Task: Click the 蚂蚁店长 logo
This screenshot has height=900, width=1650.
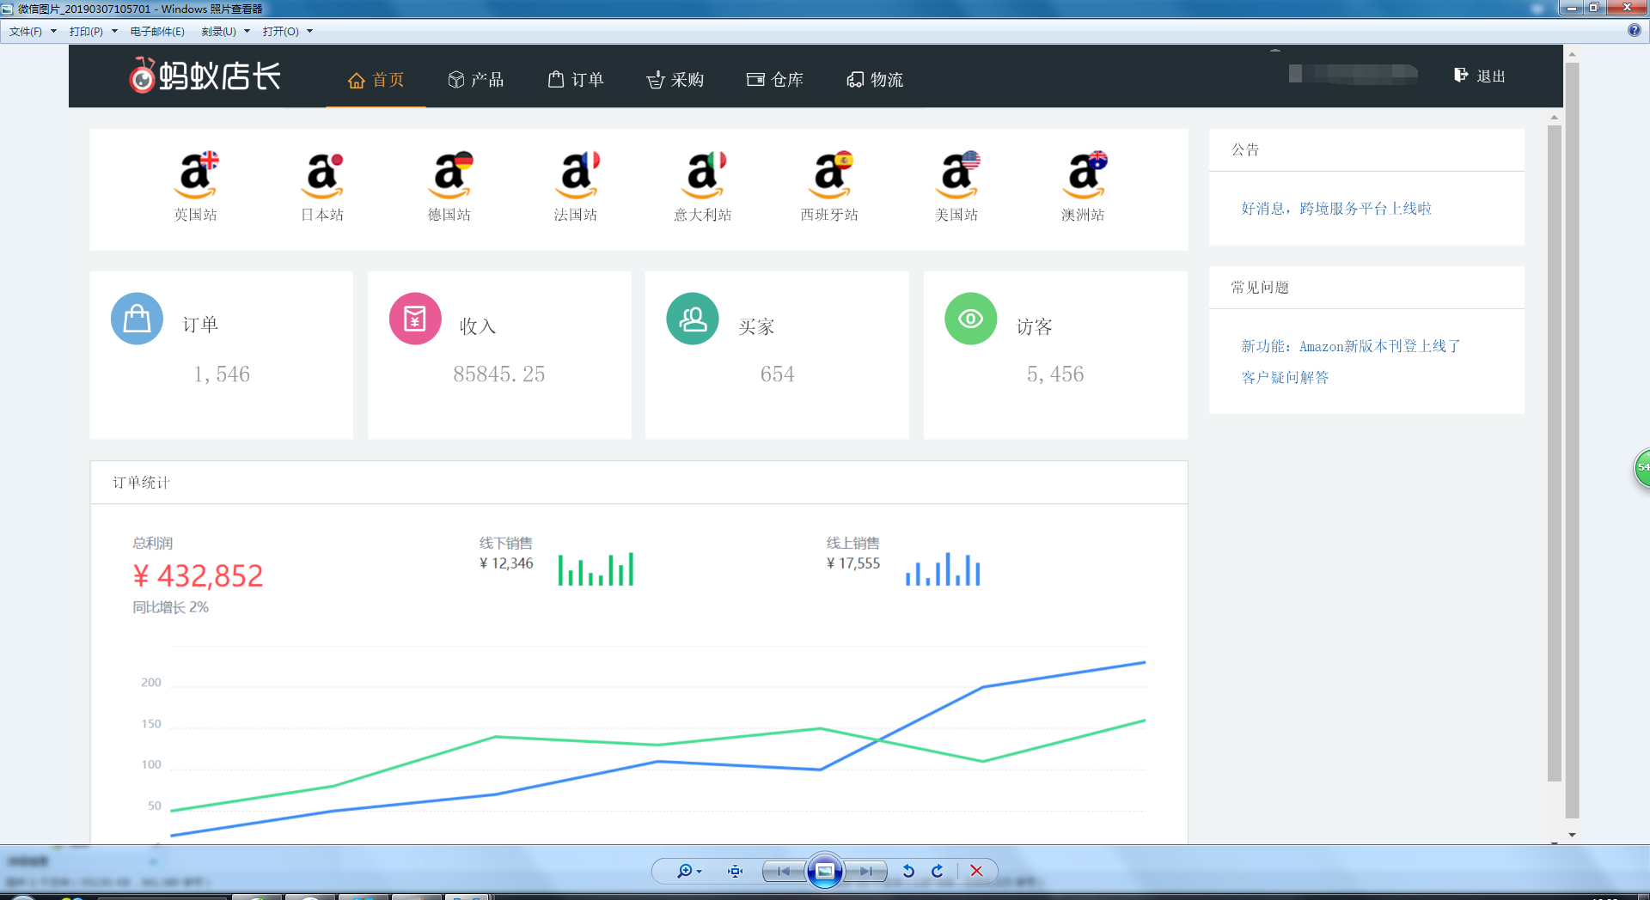Action: click(205, 76)
